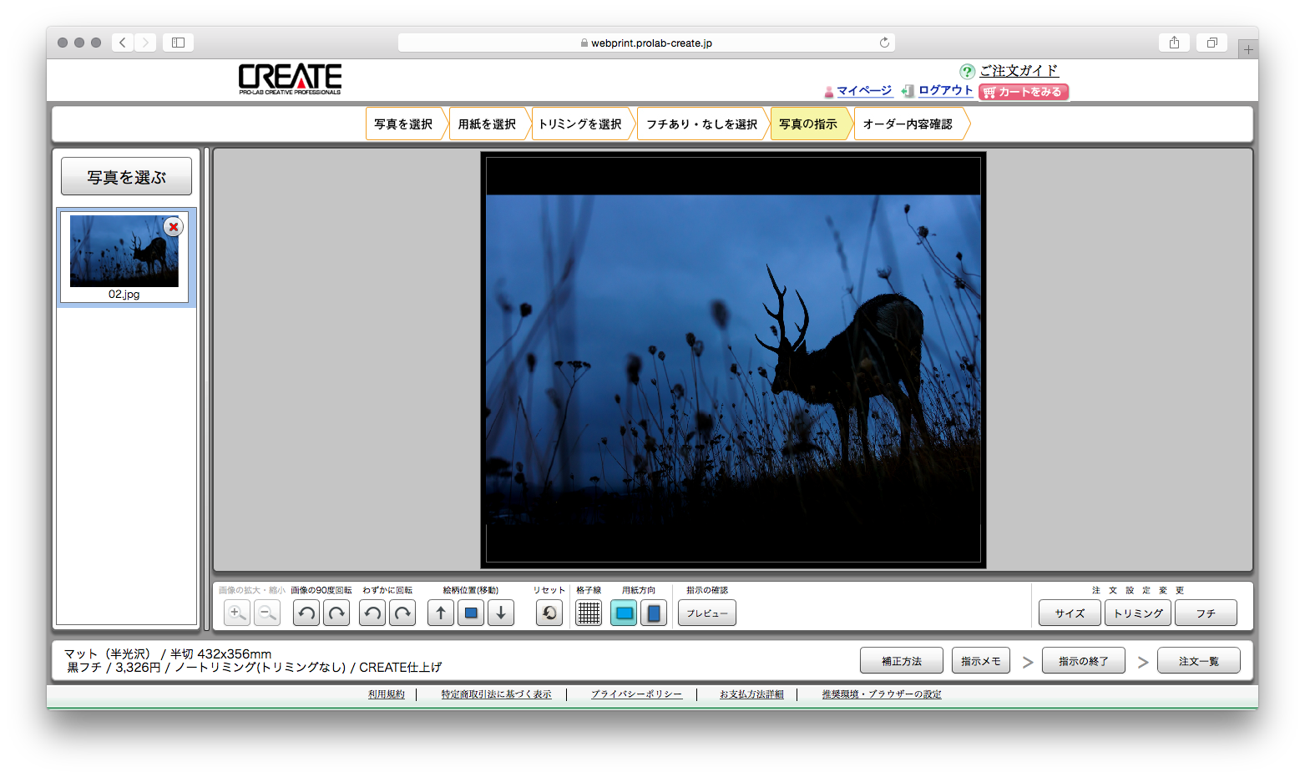Open プライバシーポリシー link
This screenshot has height=777, width=1305.
[x=636, y=694]
